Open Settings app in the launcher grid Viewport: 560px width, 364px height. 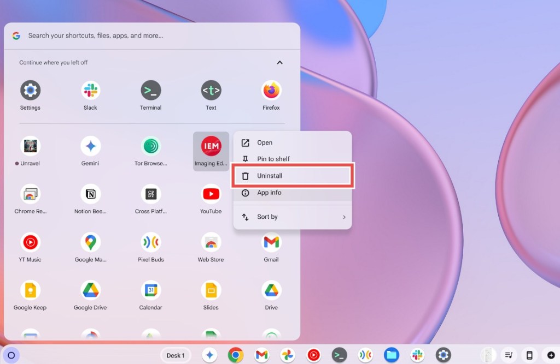(x=31, y=95)
